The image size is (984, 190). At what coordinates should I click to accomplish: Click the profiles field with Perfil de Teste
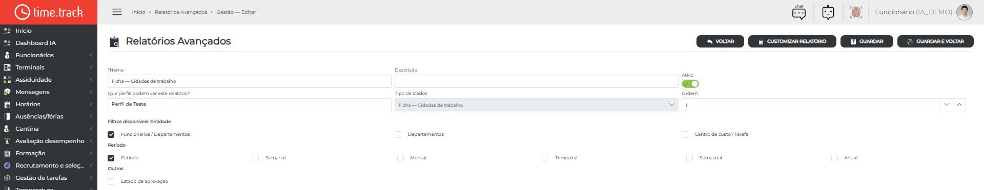coord(250,105)
